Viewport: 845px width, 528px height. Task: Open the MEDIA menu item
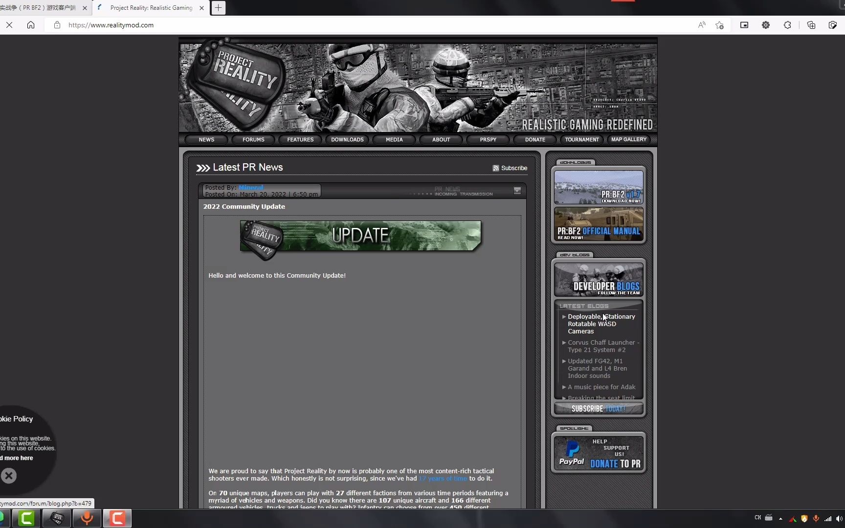point(394,139)
